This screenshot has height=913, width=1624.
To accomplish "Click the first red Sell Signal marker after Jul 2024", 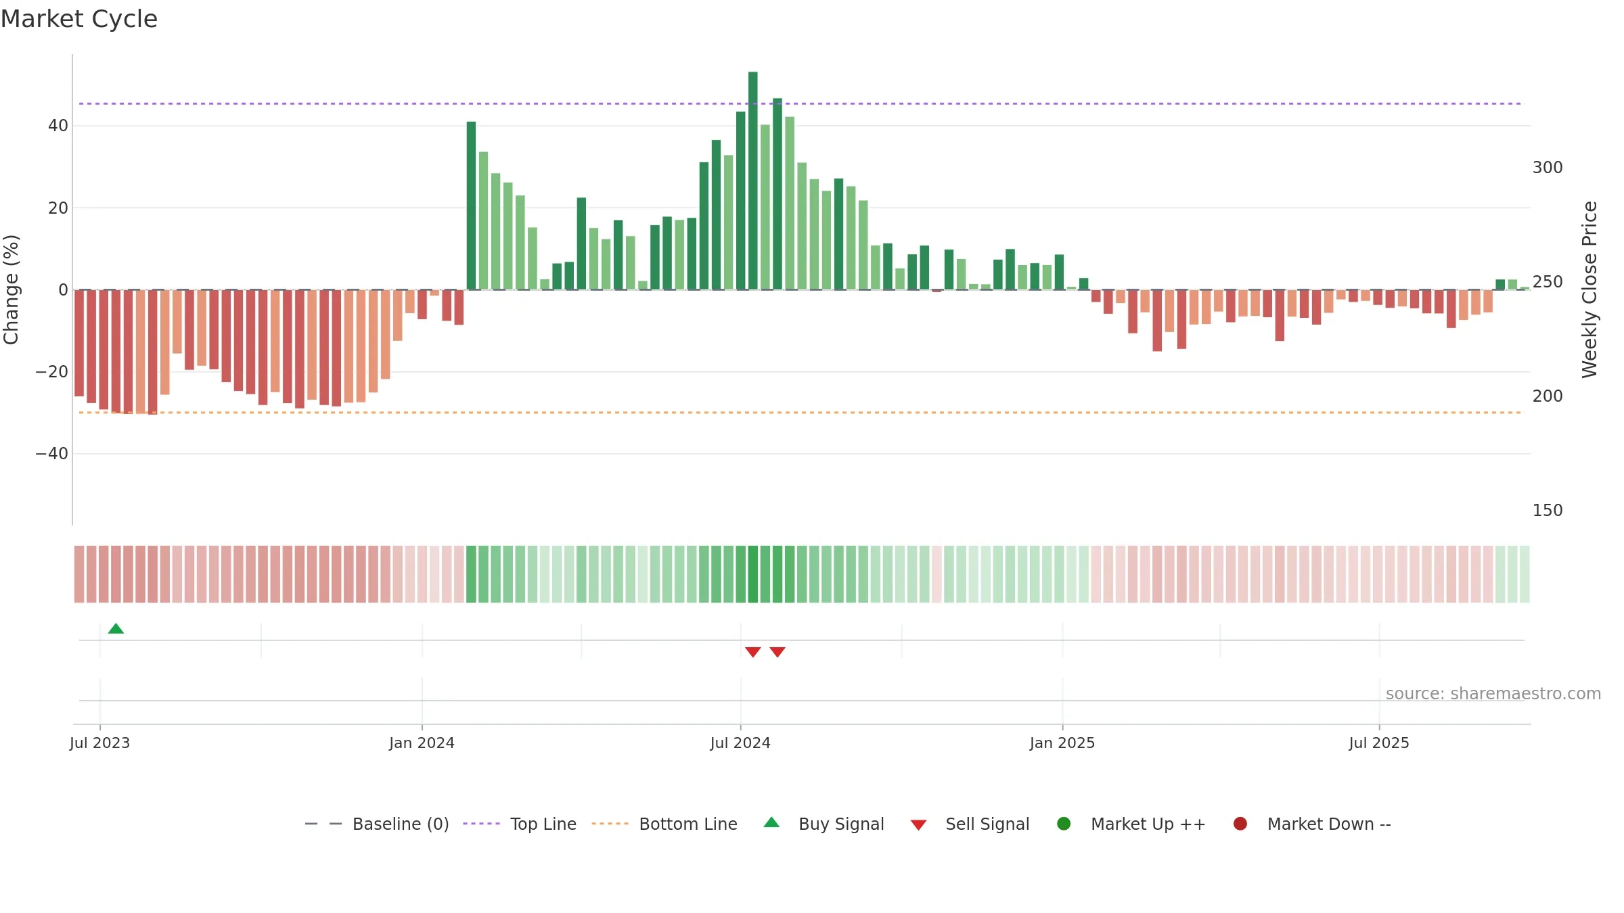I will coord(753,652).
